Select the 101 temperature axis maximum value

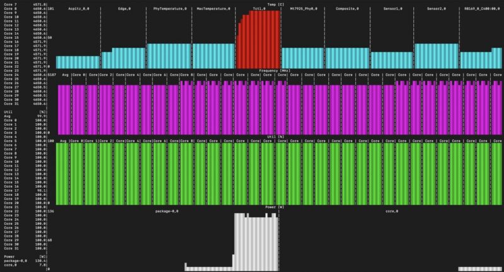[51, 9]
